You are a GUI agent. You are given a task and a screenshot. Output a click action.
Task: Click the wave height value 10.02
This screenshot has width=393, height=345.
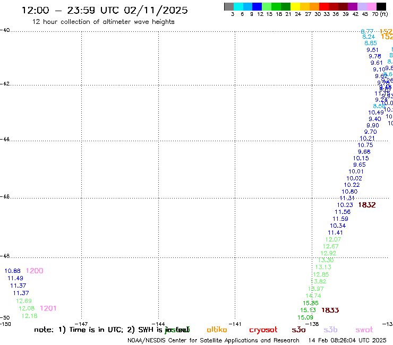354,178
